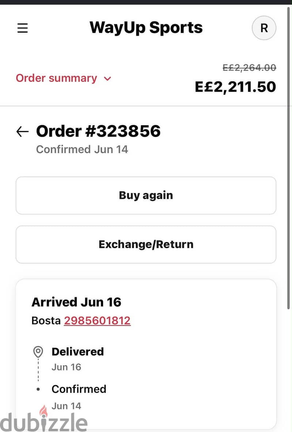Click the Order #323856 heading
The image size is (292, 432).
[98, 131]
